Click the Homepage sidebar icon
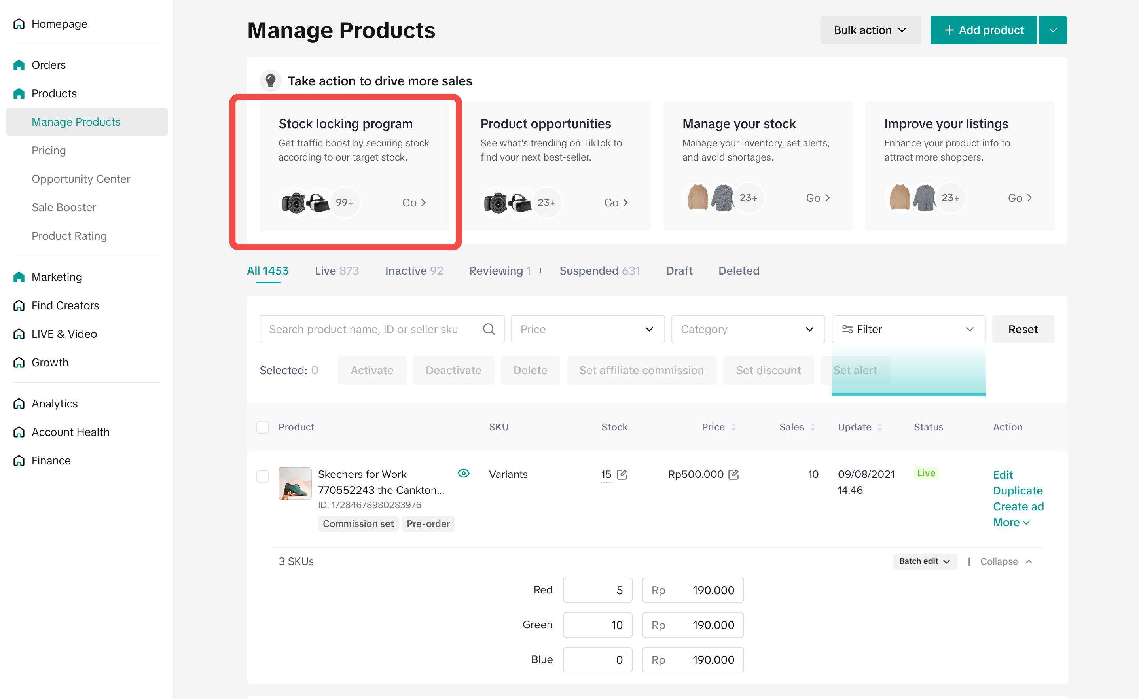1139x699 pixels. pos(19,24)
